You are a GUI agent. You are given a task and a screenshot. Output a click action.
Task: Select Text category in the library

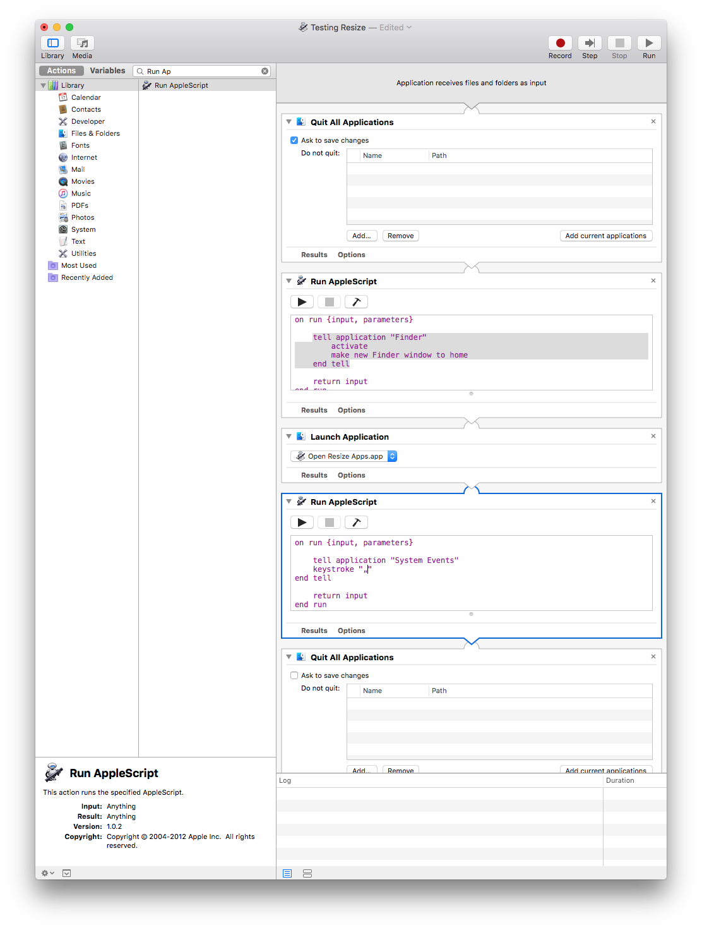click(x=78, y=241)
